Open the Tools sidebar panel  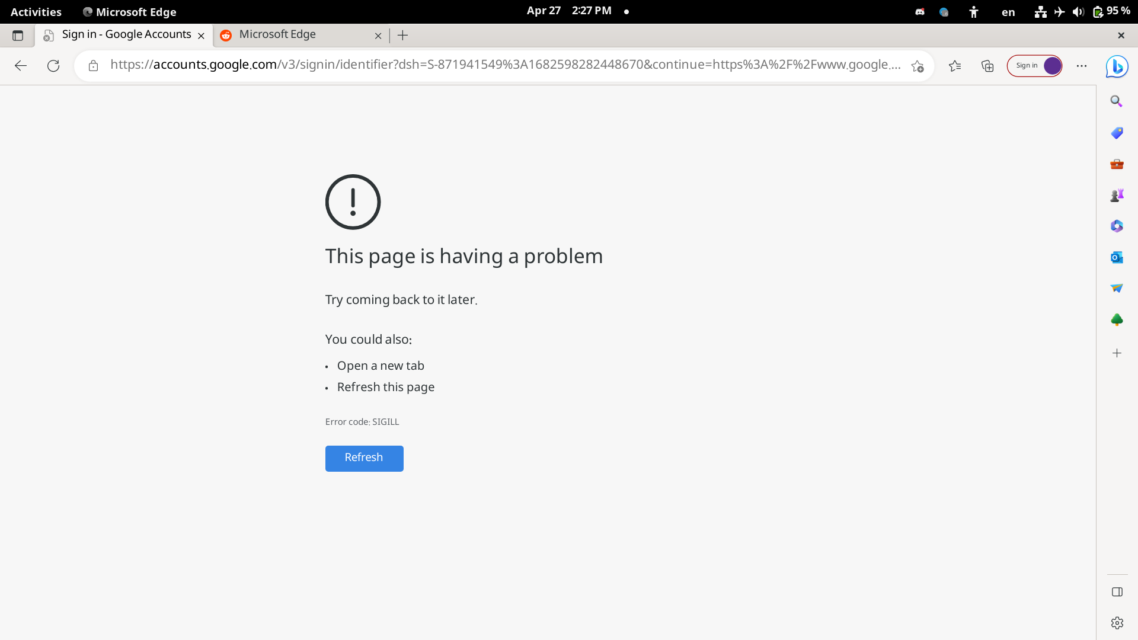click(x=1117, y=164)
